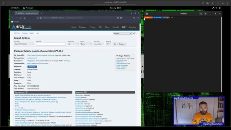Screen dimensions: 231x130
Task: Click the chromium keyword tag
Action: tap(32, 66)
